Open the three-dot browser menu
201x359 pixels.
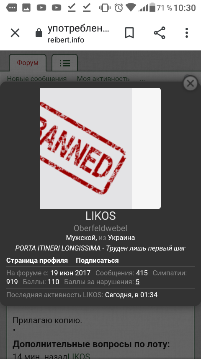pyautogui.click(x=187, y=33)
